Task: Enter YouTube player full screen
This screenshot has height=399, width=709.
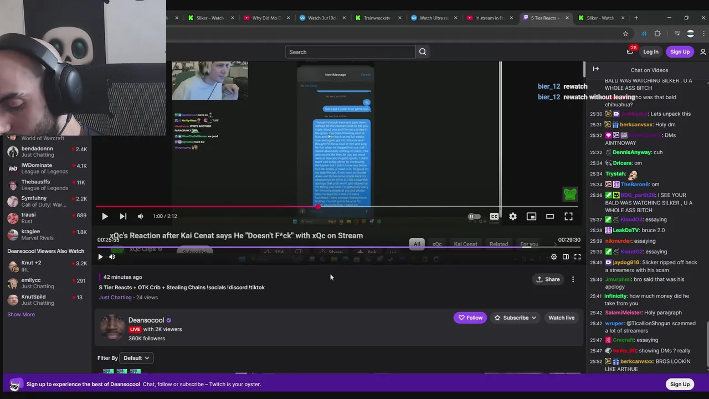Action: 568,216
